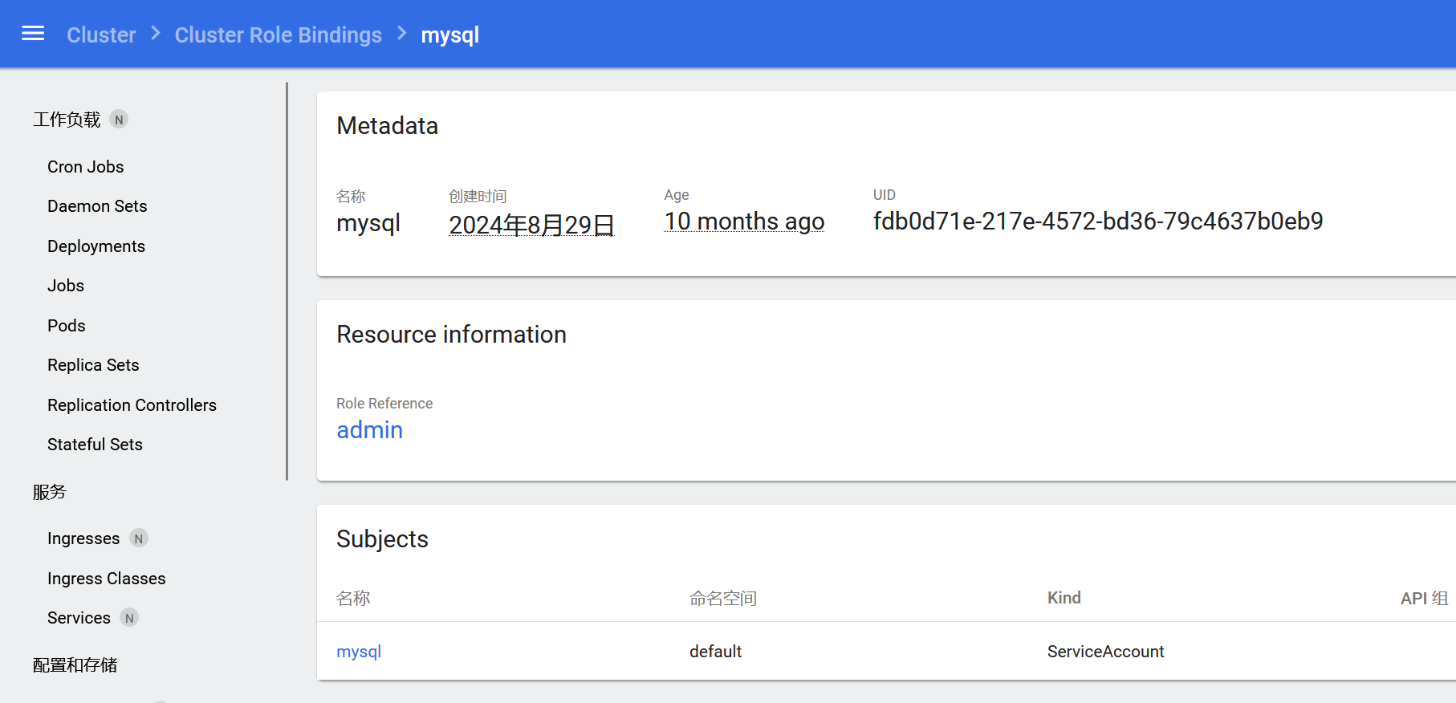Click the N badge beside Services
The width and height of the screenshot is (1456, 703).
129,618
